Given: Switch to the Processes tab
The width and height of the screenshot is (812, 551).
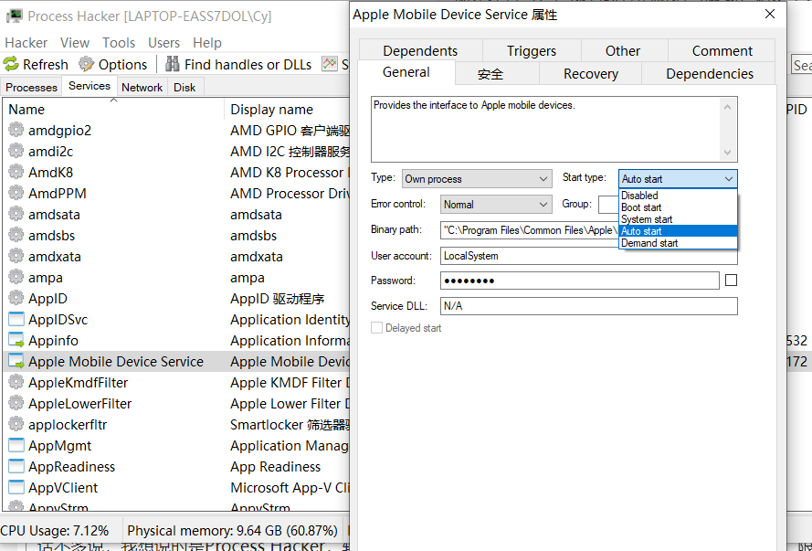Looking at the screenshot, I should pos(32,87).
